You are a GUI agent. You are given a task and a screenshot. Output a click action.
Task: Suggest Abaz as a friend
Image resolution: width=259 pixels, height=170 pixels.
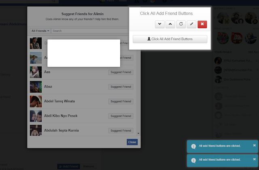[x=121, y=87]
